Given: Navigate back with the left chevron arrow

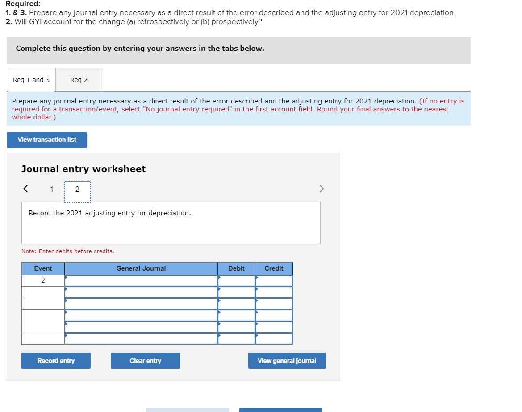Looking at the screenshot, I should [25, 188].
